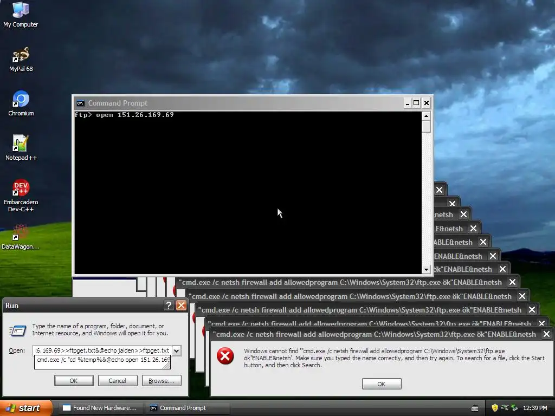Image resolution: width=555 pixels, height=416 pixels.
Task: Expand the Open combo box dropdown arrow
Action: click(x=176, y=350)
